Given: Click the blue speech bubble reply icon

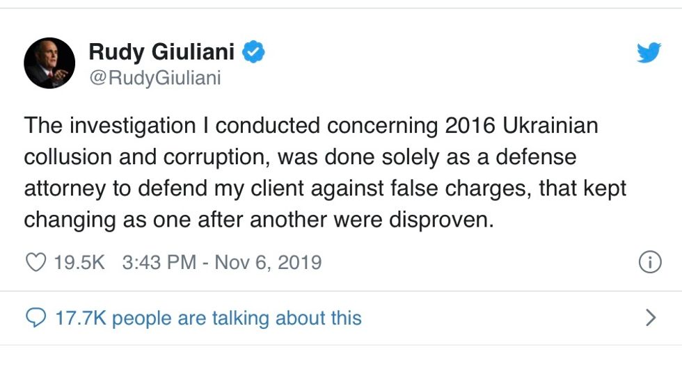Looking at the screenshot, I should [35, 318].
